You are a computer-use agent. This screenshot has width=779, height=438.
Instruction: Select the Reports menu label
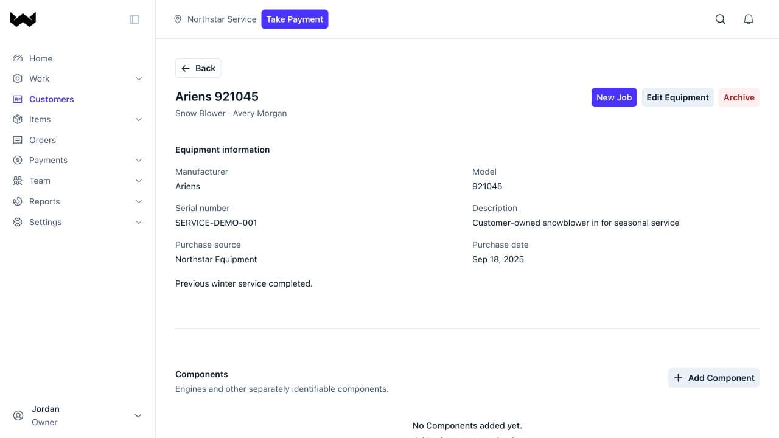coord(44,201)
